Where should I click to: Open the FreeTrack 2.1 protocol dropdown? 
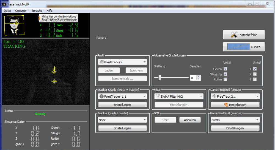pyautogui.click(x=235, y=96)
